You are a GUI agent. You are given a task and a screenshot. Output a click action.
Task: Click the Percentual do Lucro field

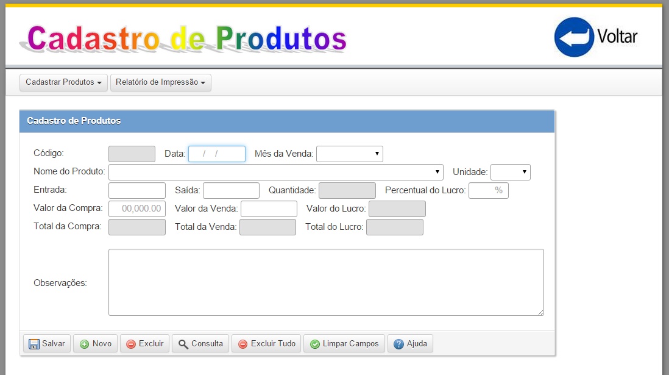pos(488,190)
